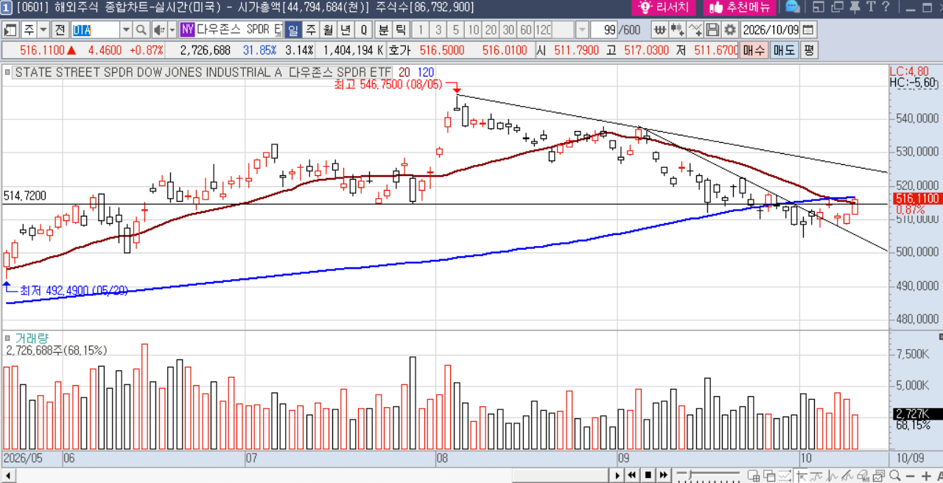Click the horizontal chart scrollbar track

click(313, 476)
